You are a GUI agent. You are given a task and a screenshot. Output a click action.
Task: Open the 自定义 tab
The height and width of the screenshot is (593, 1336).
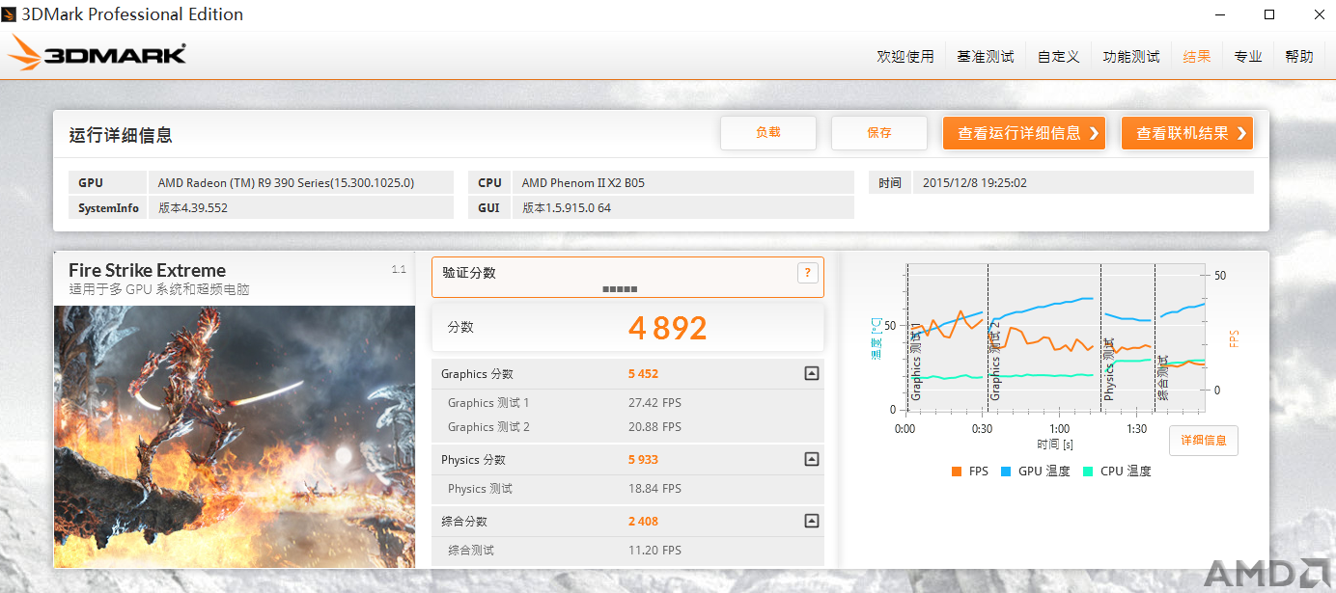tap(1059, 57)
